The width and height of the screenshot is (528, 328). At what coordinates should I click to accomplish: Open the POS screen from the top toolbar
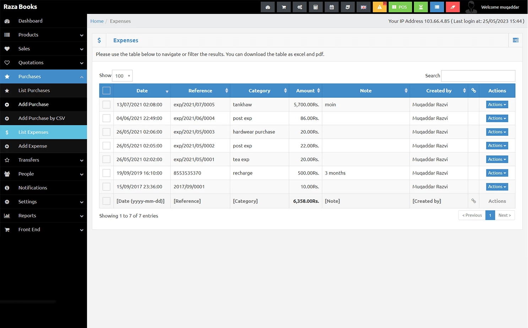(x=400, y=7)
